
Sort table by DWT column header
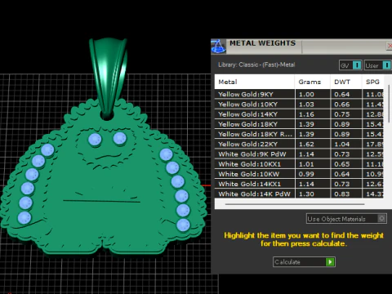(346, 82)
